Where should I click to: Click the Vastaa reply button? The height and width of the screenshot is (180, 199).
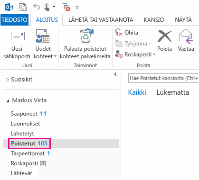point(186,41)
